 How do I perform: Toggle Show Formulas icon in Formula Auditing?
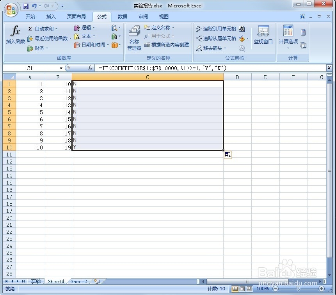pos(242,29)
